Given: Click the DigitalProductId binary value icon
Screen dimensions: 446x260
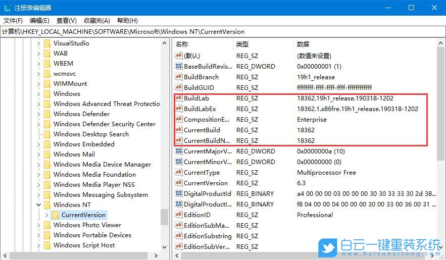Looking at the screenshot, I should [x=179, y=193].
